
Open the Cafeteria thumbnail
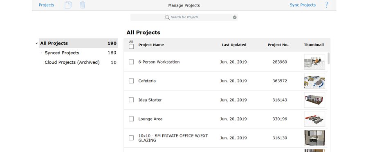(314, 81)
